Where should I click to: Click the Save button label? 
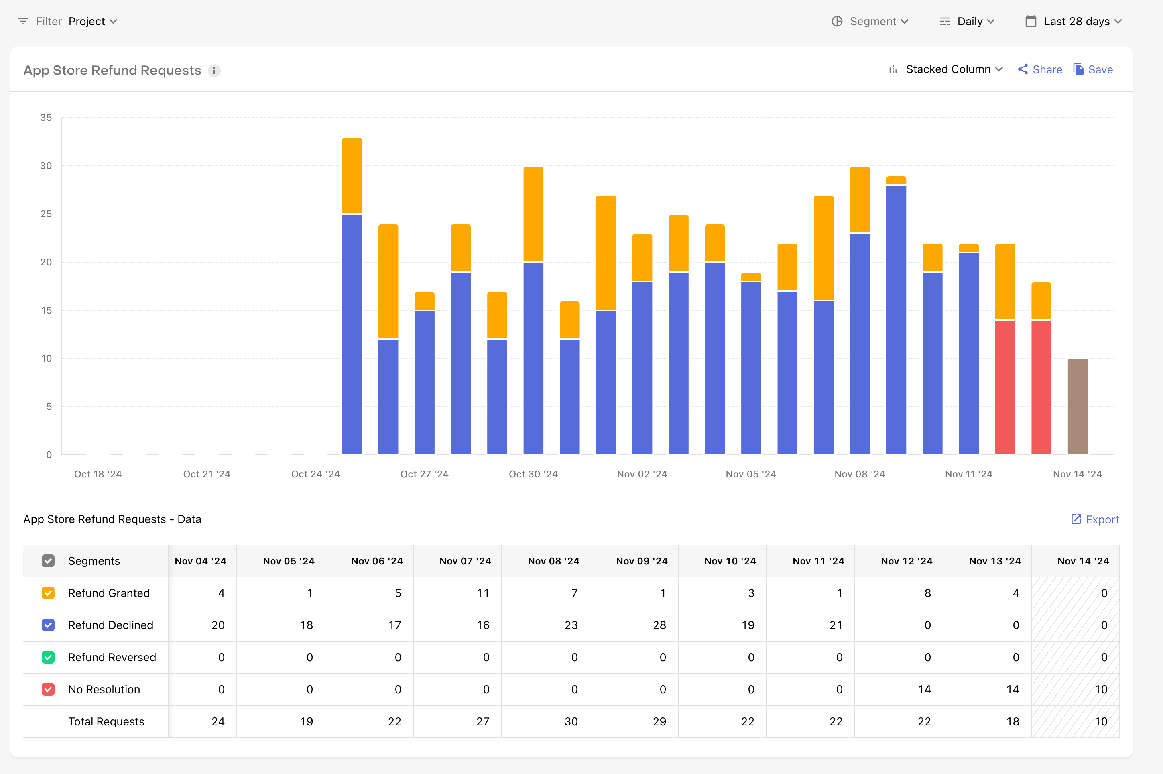coord(1100,69)
